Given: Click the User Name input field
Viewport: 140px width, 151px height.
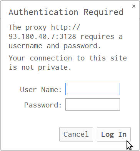Looking at the screenshot, I should [93, 89].
